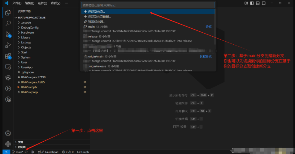Click the rocket icon before Launchpad
This screenshot has width=295, height=154.
point(40,152)
